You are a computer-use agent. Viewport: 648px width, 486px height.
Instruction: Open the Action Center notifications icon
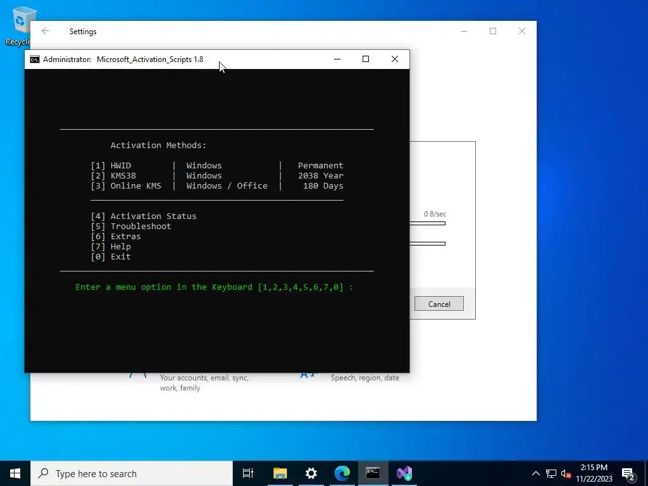pos(628,473)
